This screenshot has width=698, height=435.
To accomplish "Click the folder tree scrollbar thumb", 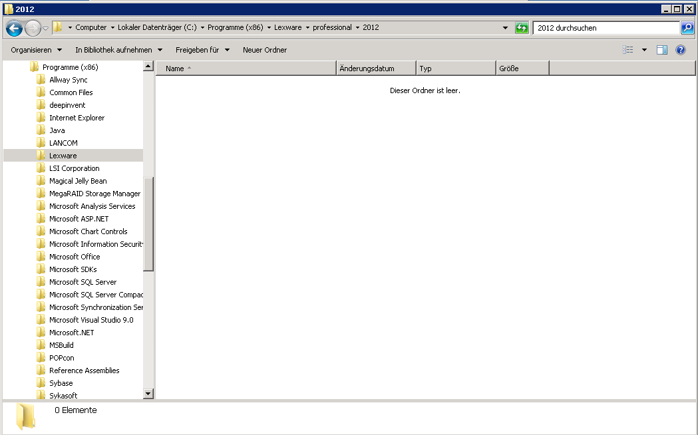I will pos(148,223).
